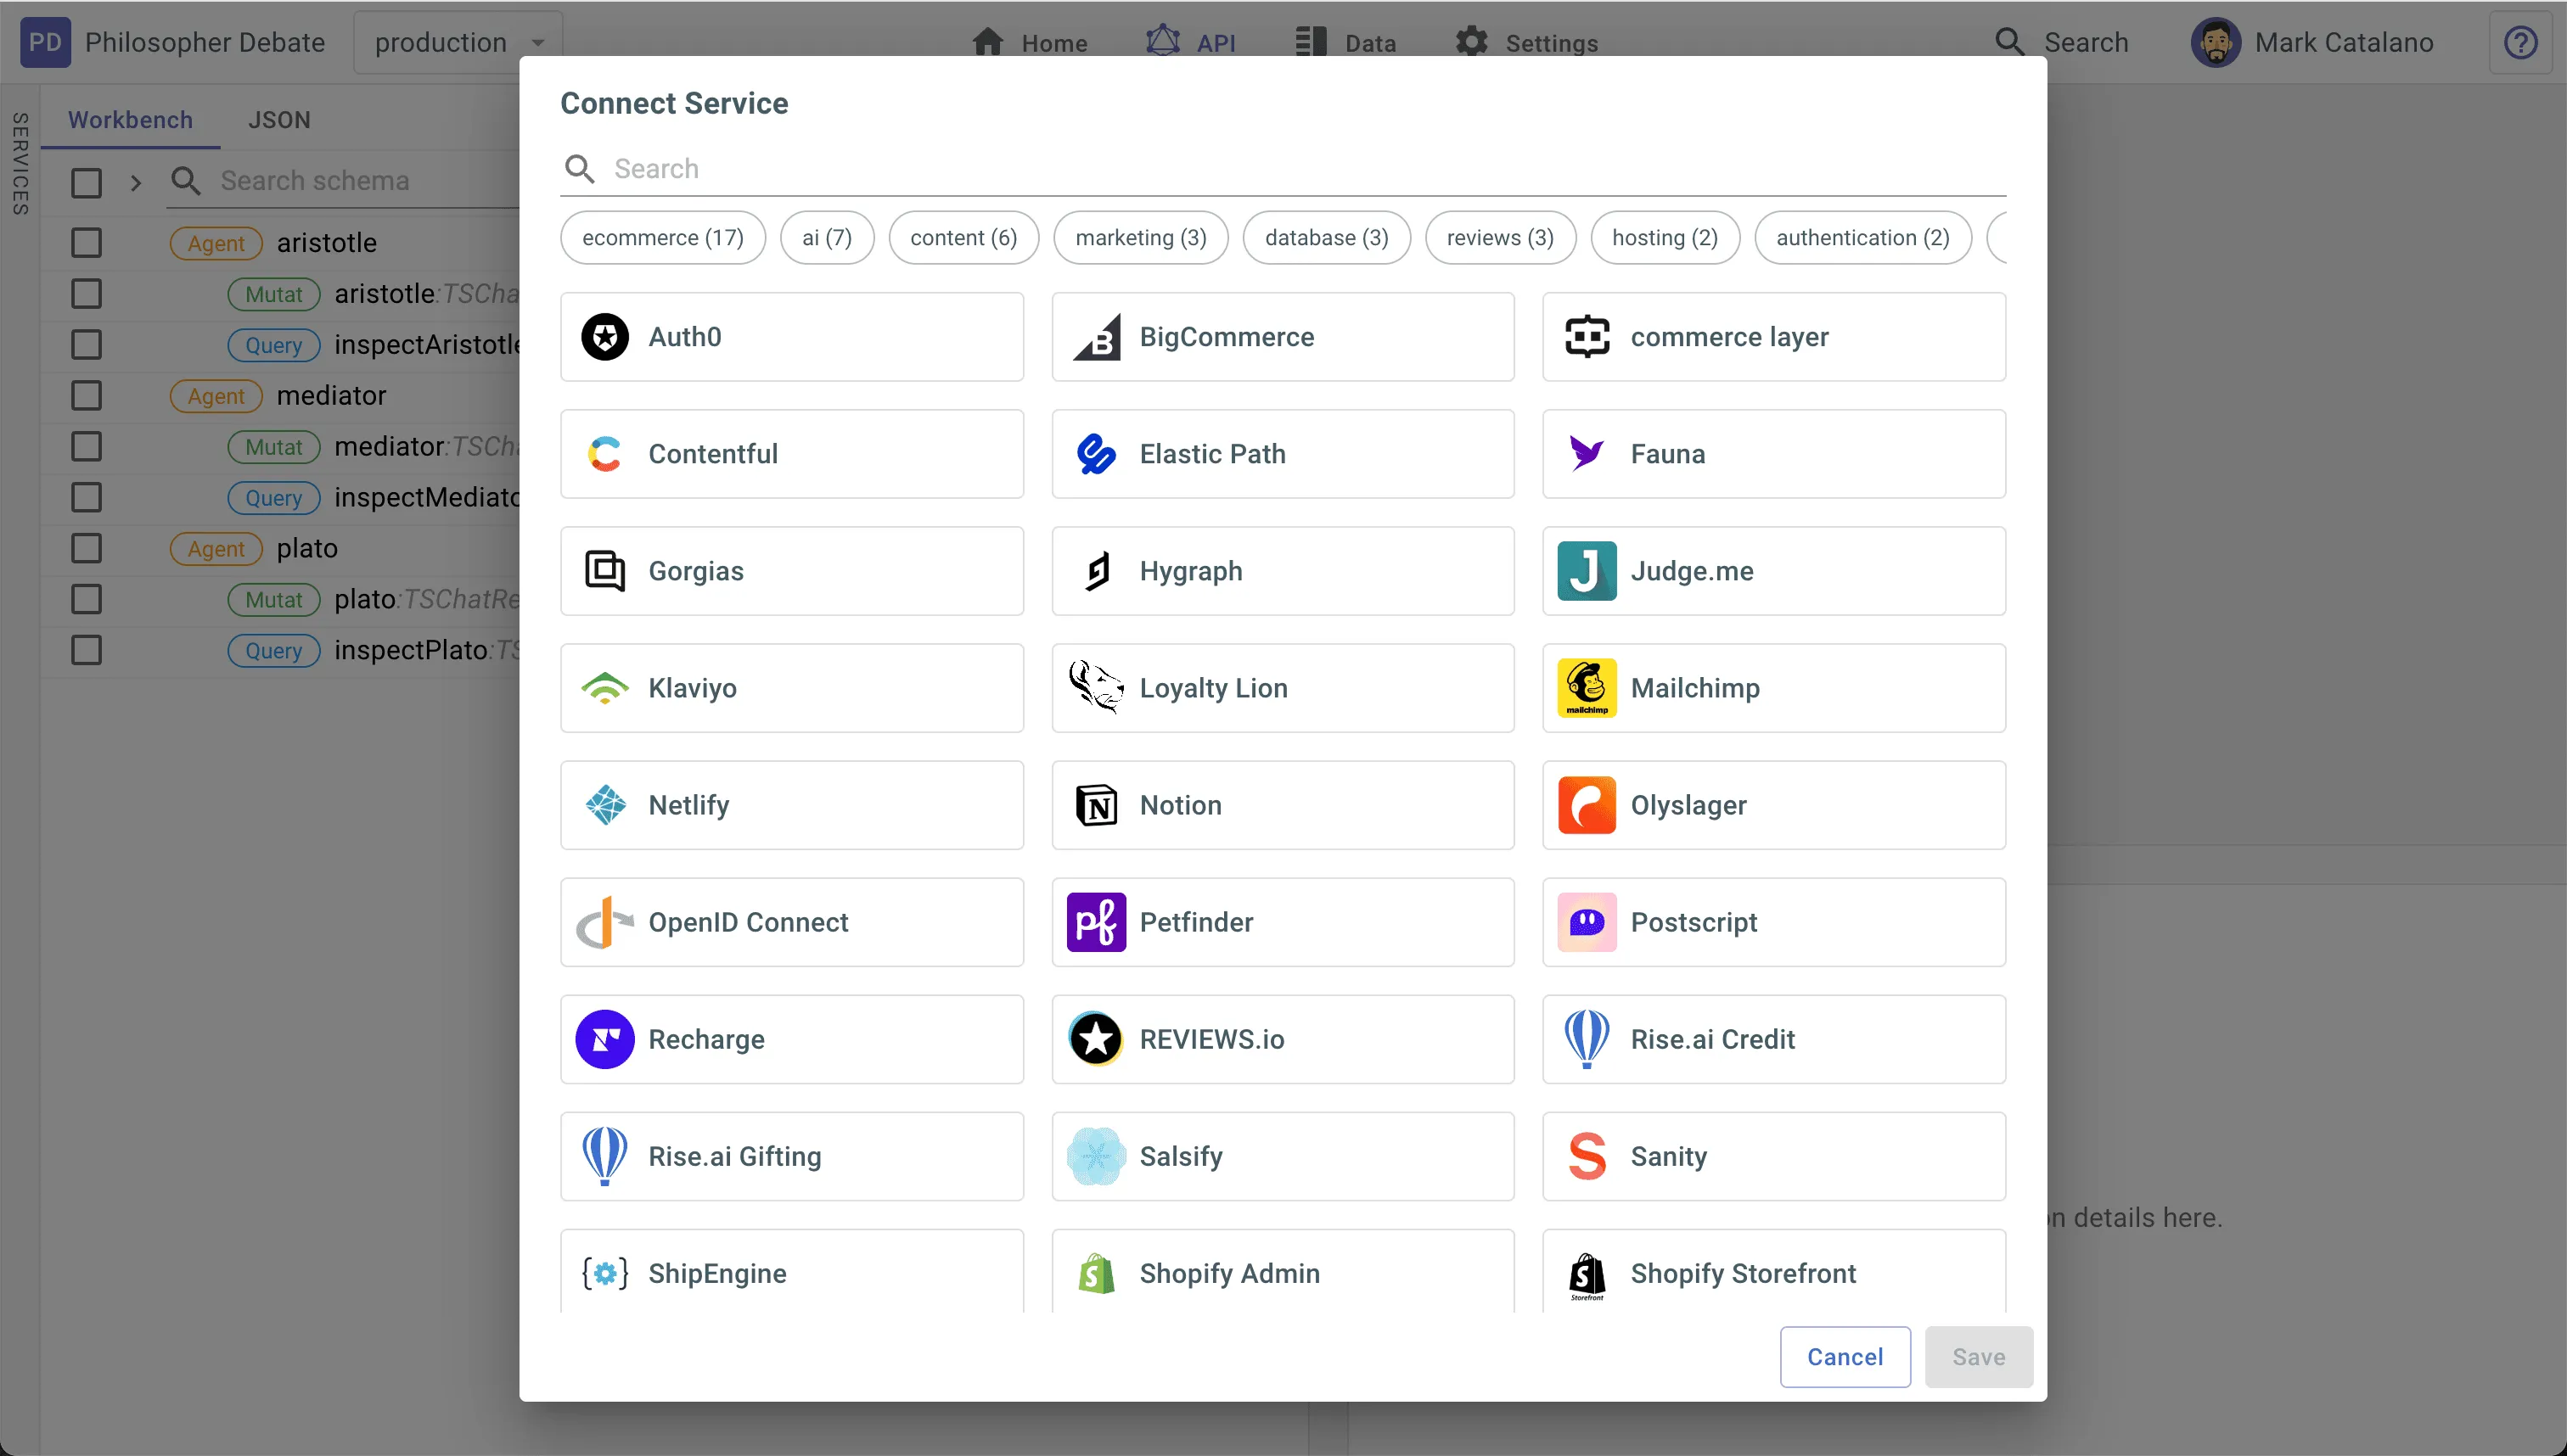
Task: Check the aristotle Mutat row checkbox
Action: tap(86, 294)
